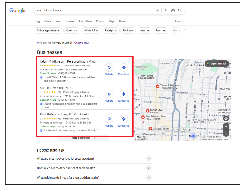The width and height of the screenshot is (246, 187).
Task: Click CR Legal Team map pin
Action: [x=150, y=128]
